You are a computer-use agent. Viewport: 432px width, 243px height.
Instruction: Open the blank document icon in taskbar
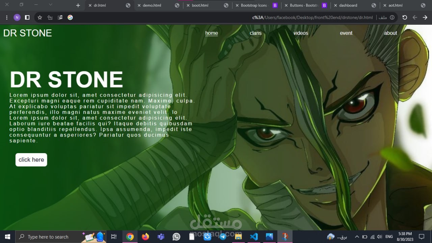(x=192, y=237)
